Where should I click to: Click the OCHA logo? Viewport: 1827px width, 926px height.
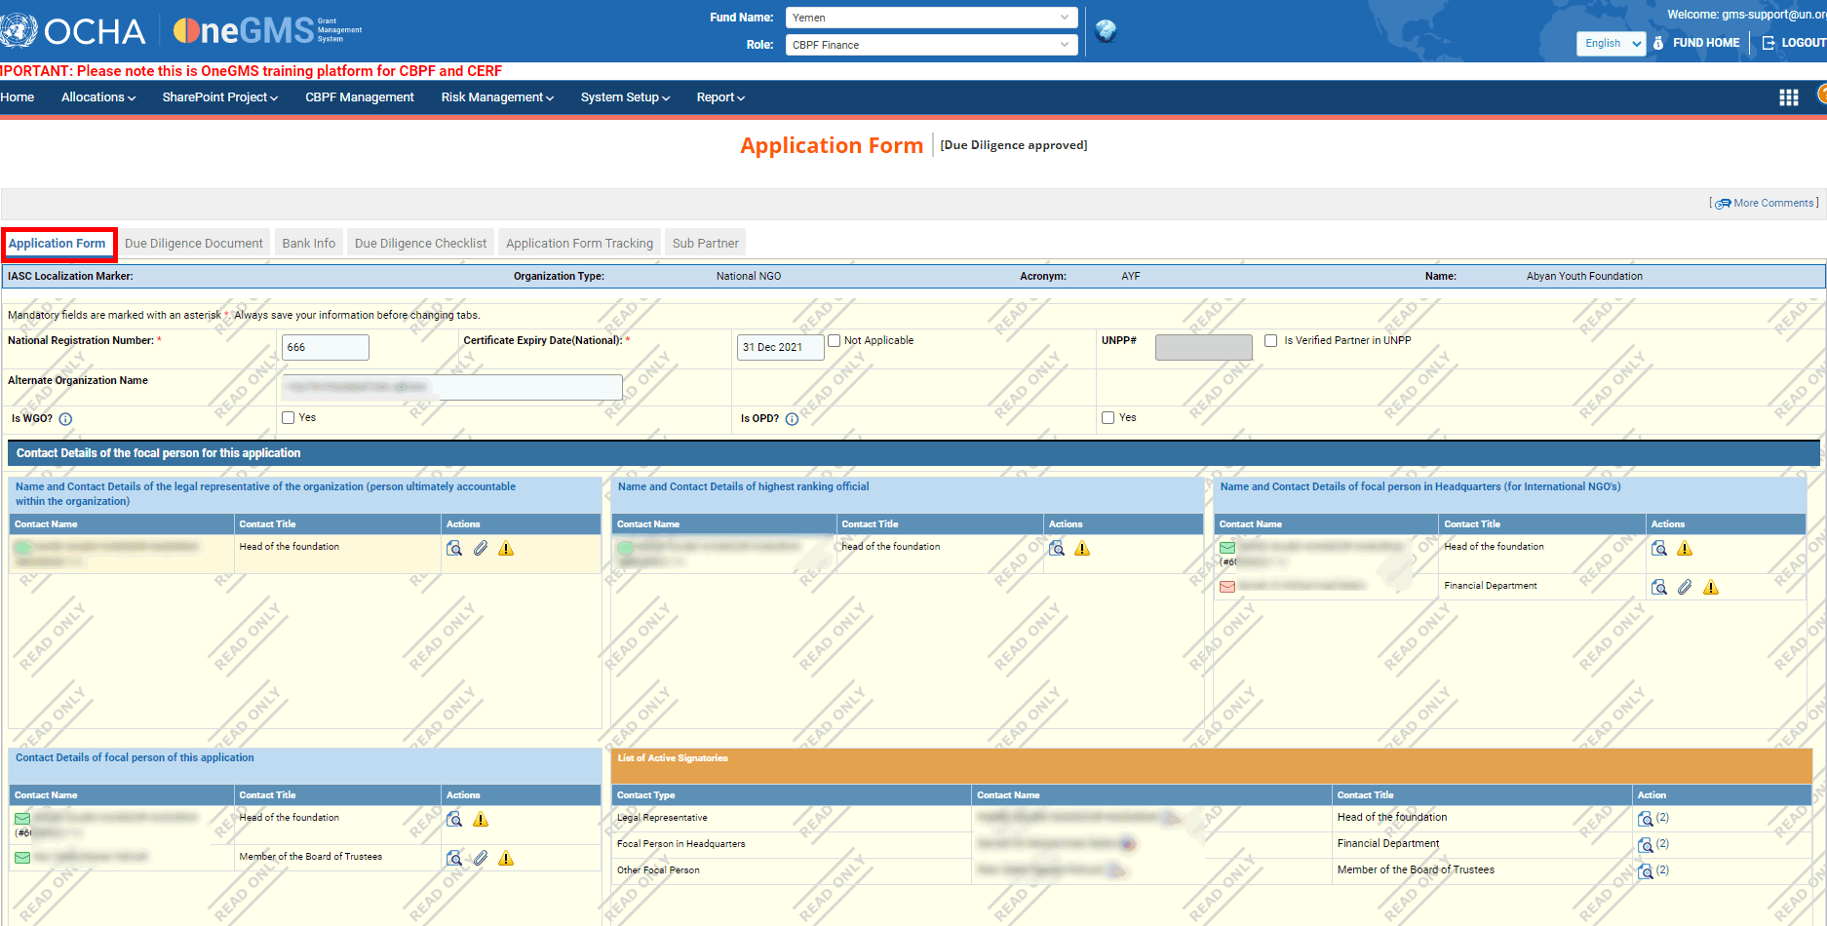pos(72,31)
